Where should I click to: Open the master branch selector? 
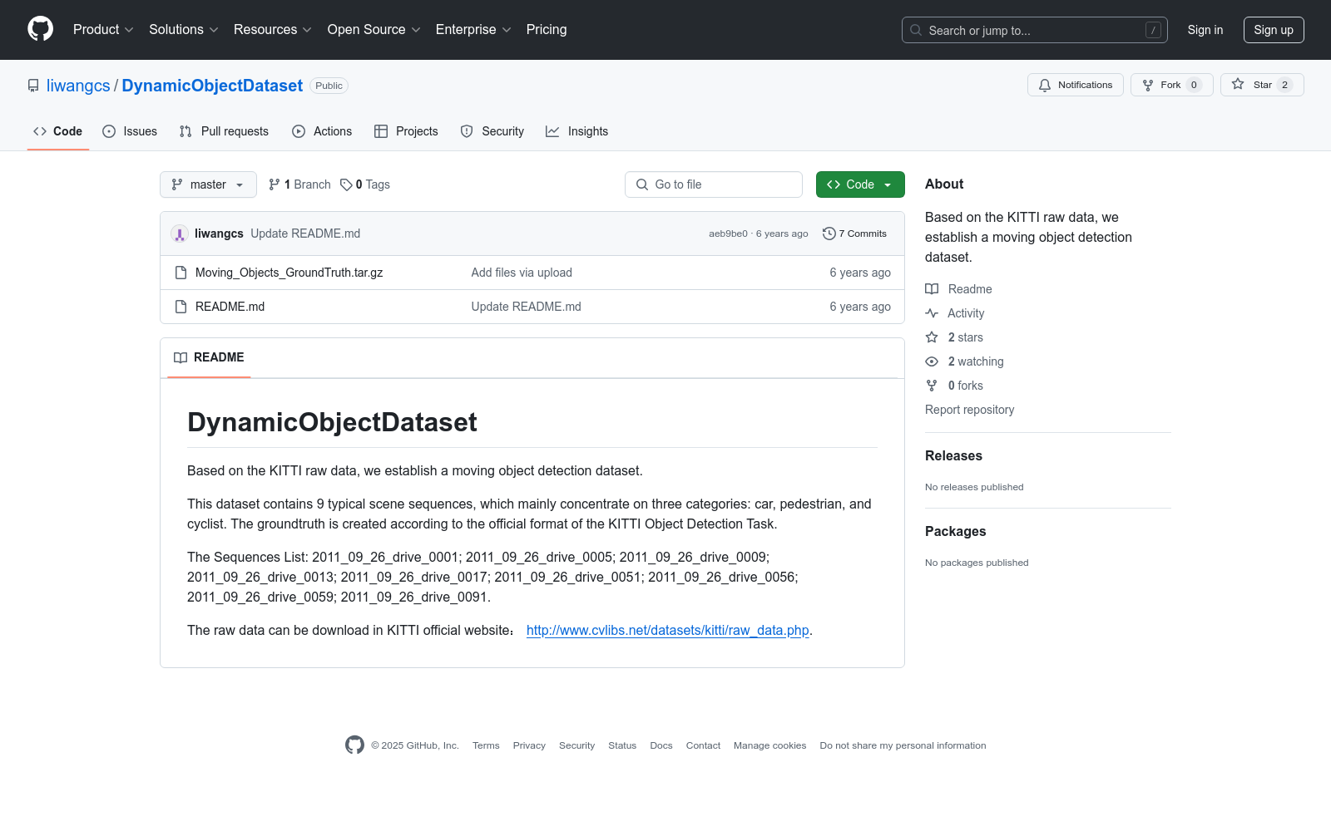tap(208, 184)
